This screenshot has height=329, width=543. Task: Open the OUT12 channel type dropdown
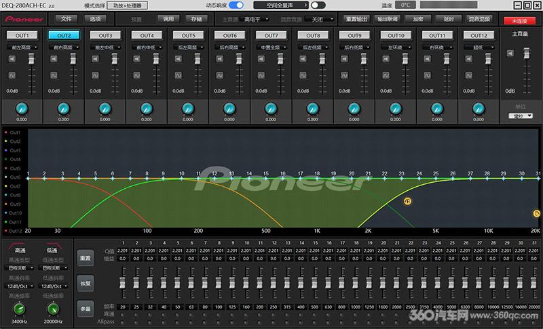(479, 47)
